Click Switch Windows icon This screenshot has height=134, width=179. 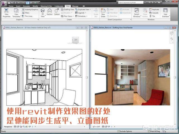click(137, 10)
